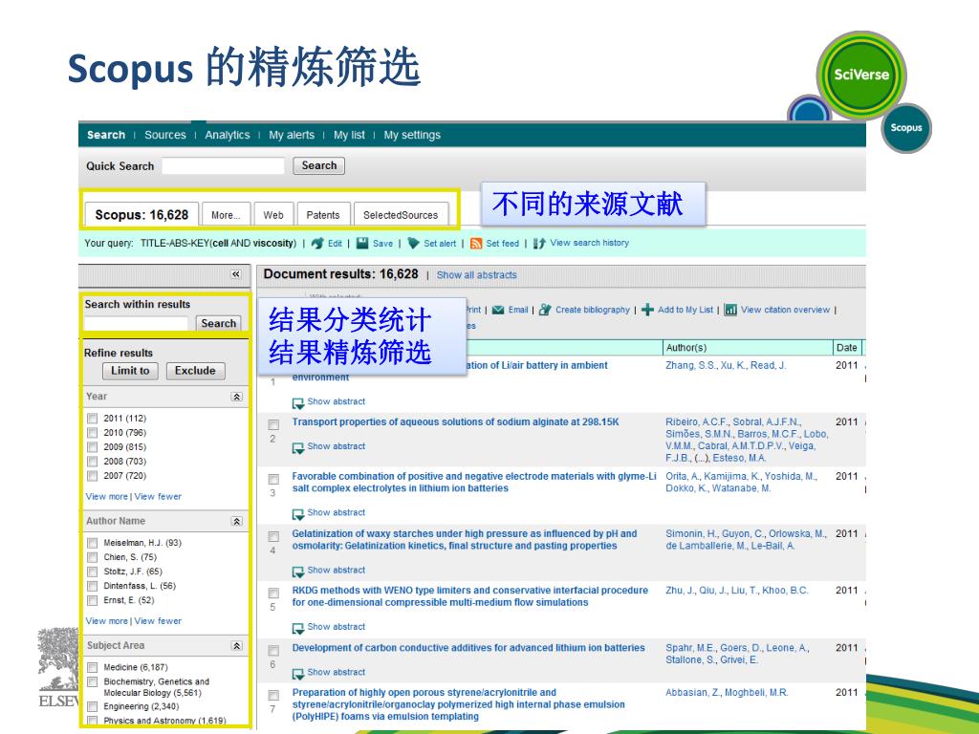Screen dimensions: 979x734
Task: Click the Create bibliography icon
Action: 545,311
